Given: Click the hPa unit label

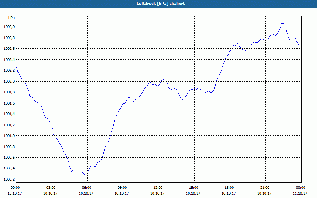Looking at the screenshot, I should [11, 18].
